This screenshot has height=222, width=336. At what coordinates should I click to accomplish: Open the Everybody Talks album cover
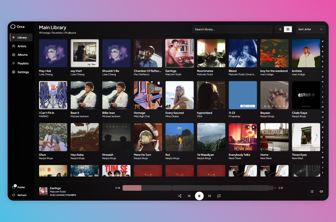pyautogui.click(x=243, y=137)
